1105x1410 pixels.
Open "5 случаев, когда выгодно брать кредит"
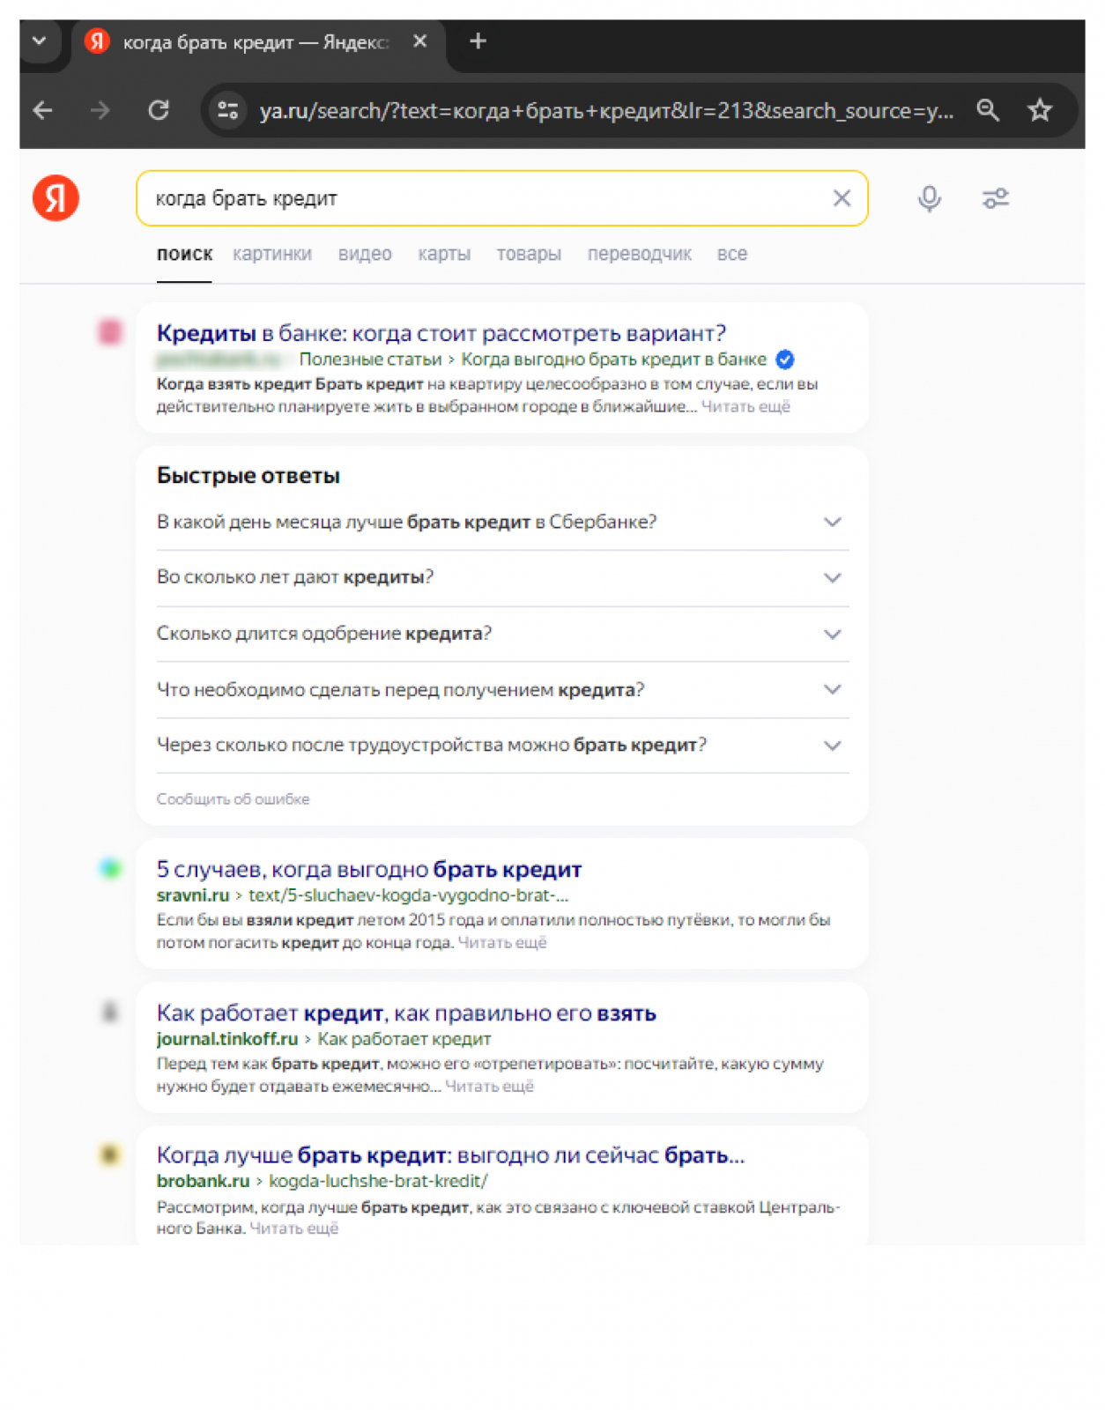click(x=368, y=870)
